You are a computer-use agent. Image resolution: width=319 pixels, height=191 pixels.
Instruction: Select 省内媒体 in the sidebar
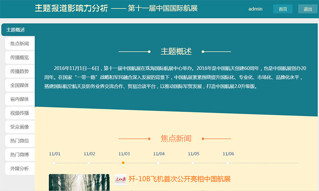[20, 99]
